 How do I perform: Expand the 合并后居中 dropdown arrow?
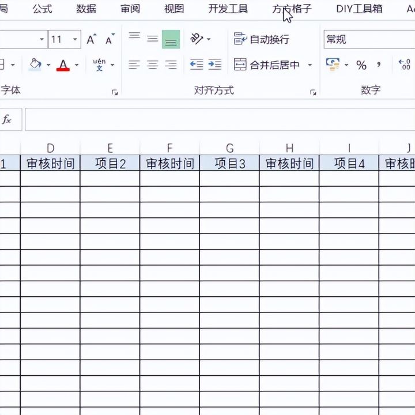[x=310, y=65]
